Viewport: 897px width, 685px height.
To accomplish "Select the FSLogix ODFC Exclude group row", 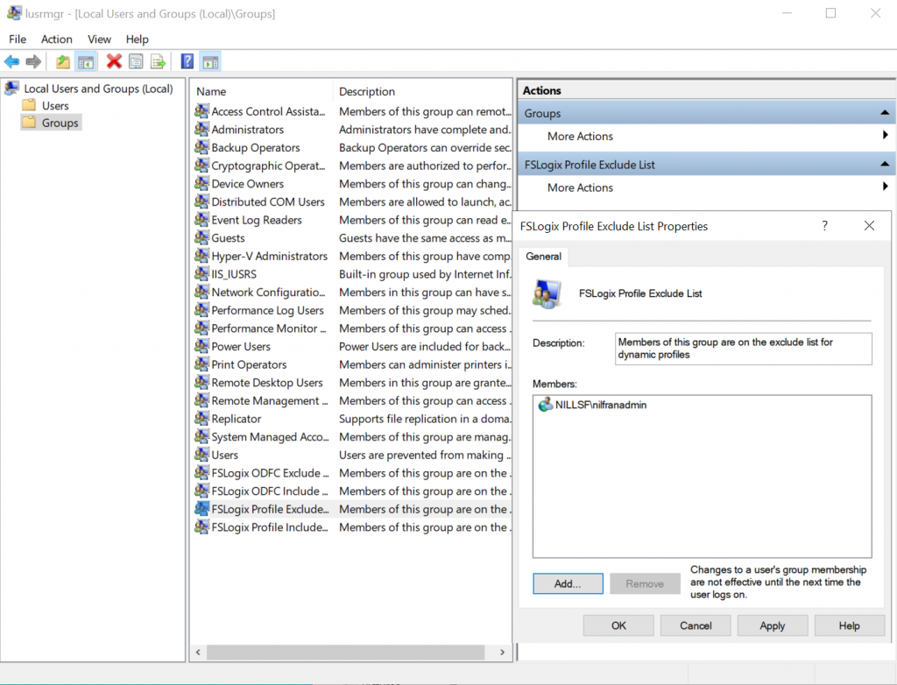I will pos(352,473).
